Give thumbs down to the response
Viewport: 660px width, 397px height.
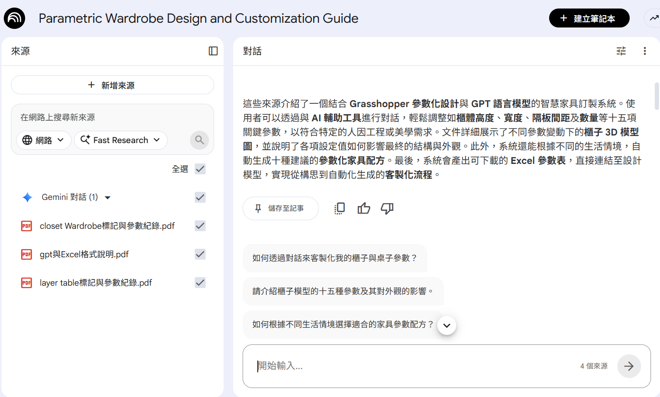coord(388,208)
